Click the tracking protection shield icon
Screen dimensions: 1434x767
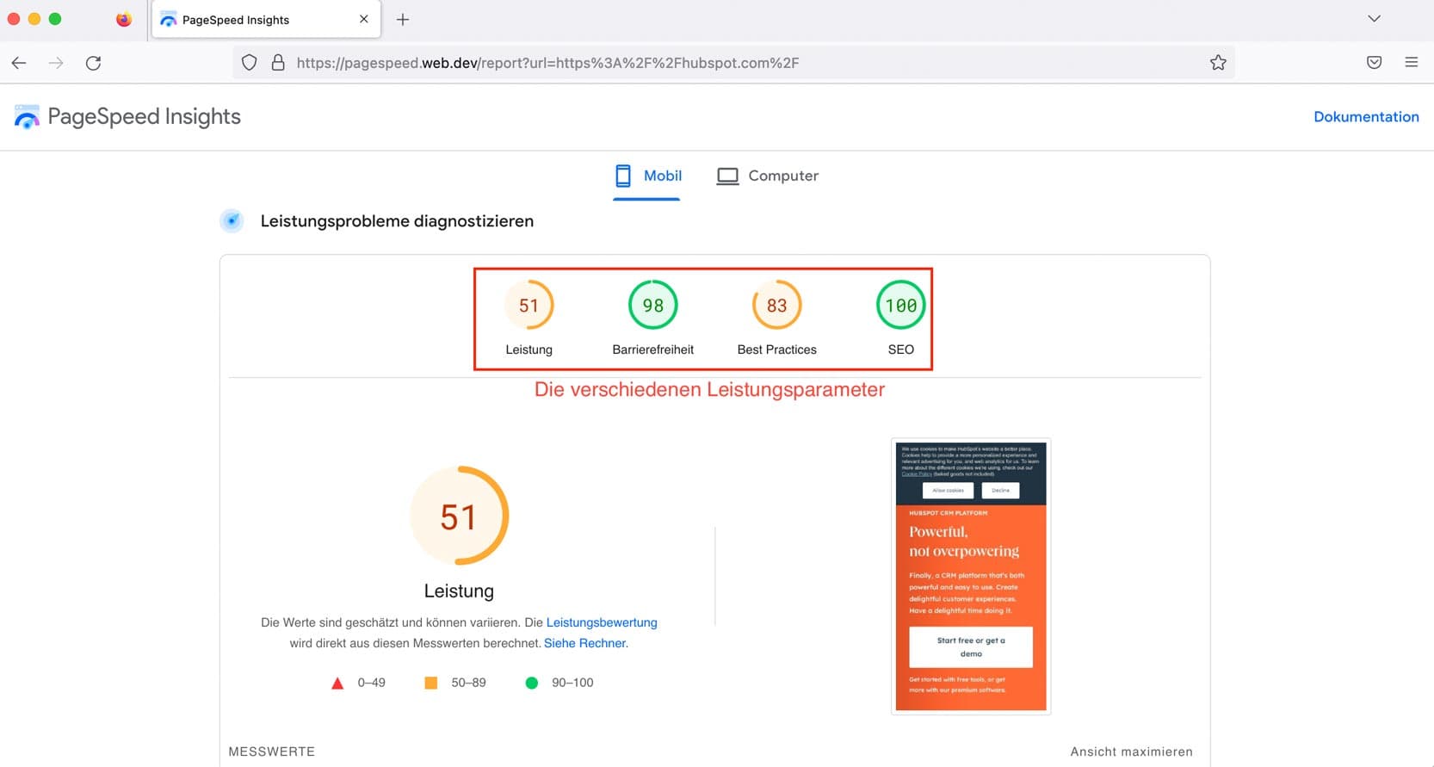coord(249,63)
